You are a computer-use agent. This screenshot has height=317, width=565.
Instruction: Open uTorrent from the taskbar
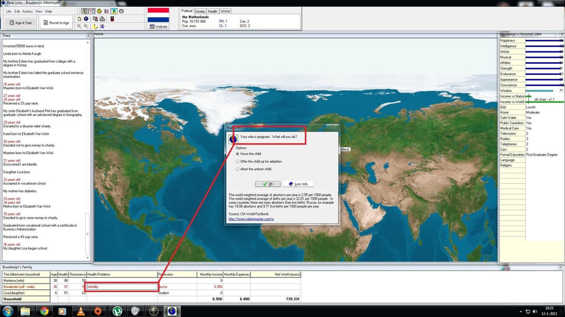click(117, 311)
